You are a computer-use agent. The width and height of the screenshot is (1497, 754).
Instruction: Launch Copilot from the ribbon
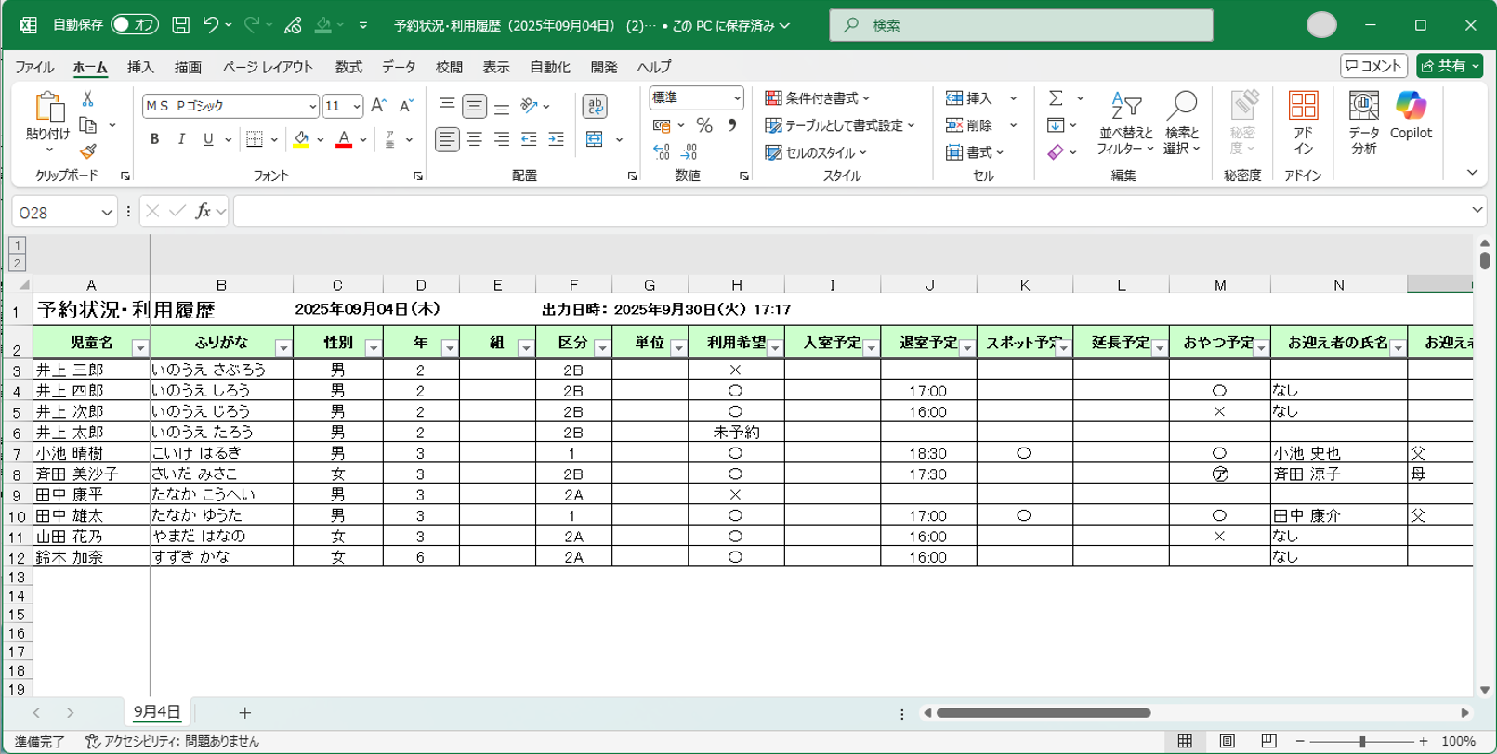(1411, 116)
